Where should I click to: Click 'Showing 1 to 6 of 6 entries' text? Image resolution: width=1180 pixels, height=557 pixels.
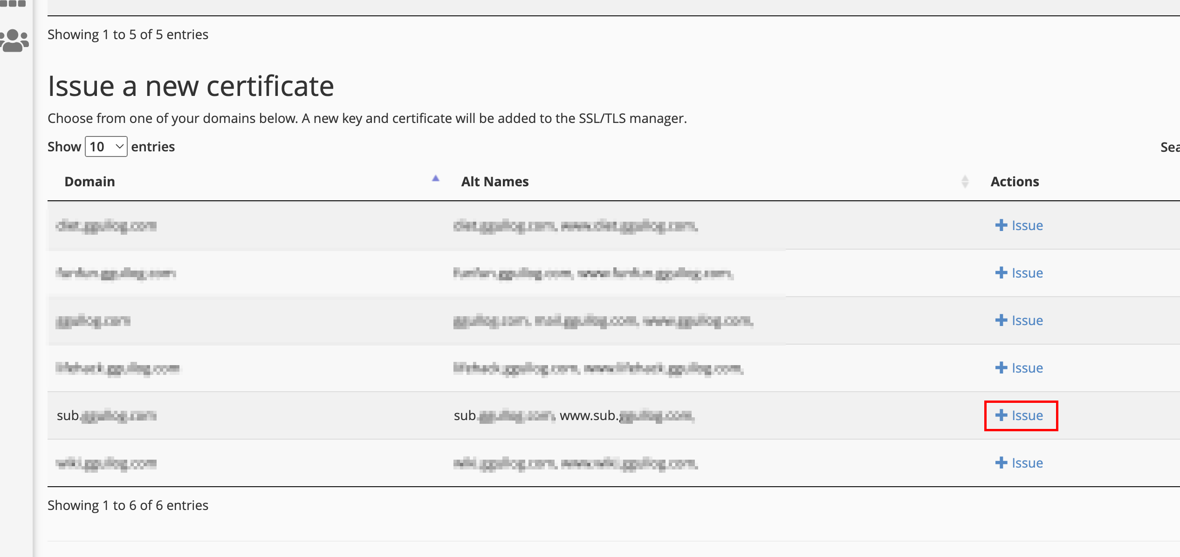point(128,505)
